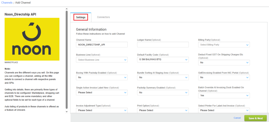This screenshot has height=122, width=269.
Task: Click the Cancel link
Action: [x=237, y=118]
